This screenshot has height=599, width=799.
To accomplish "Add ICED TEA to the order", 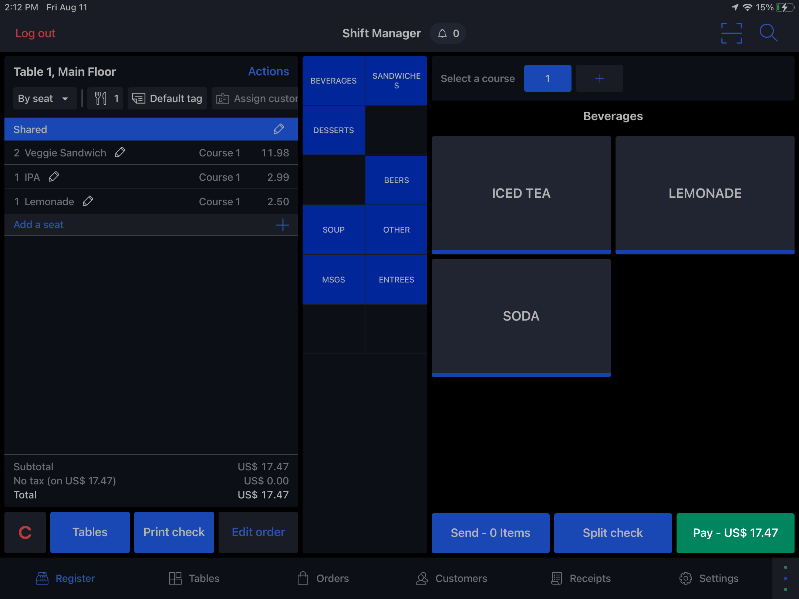I will pos(521,193).
